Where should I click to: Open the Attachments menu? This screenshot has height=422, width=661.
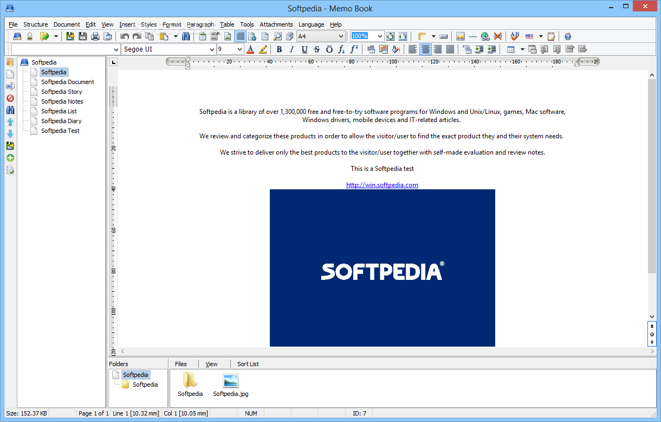(276, 24)
